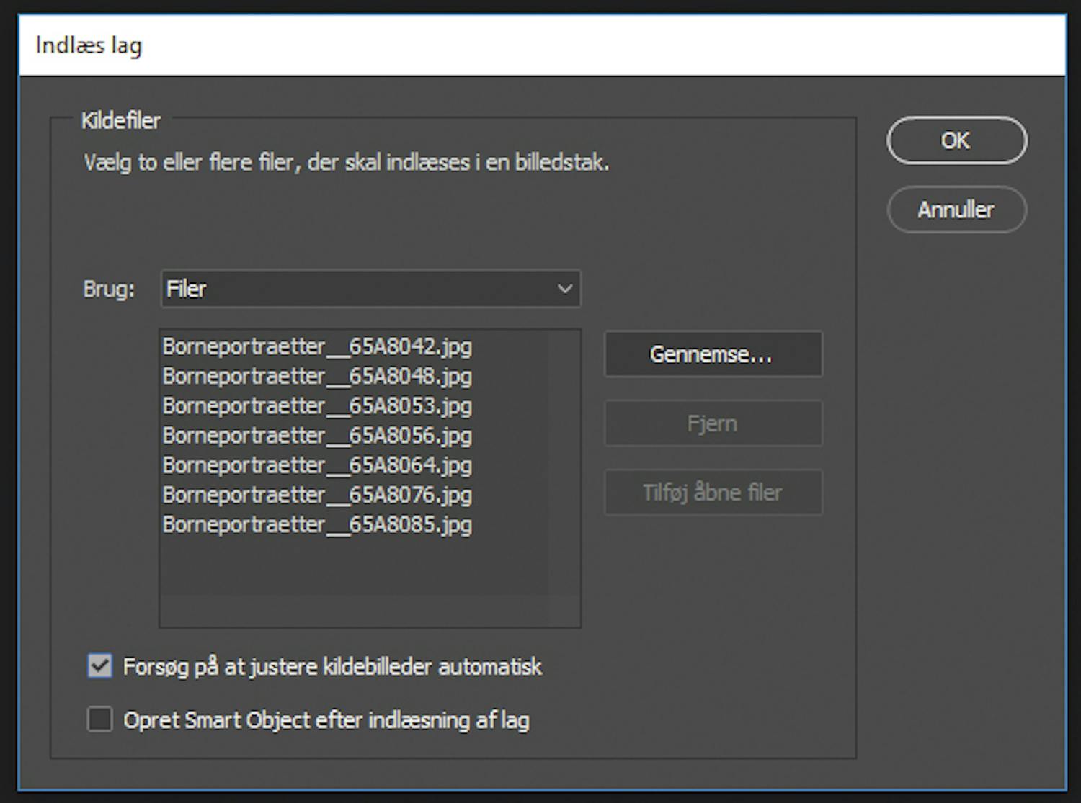Screen dimensions: 1081x803
Task: Select the Borneportraetter__65A8076.jpg entry
Action: [x=317, y=495]
